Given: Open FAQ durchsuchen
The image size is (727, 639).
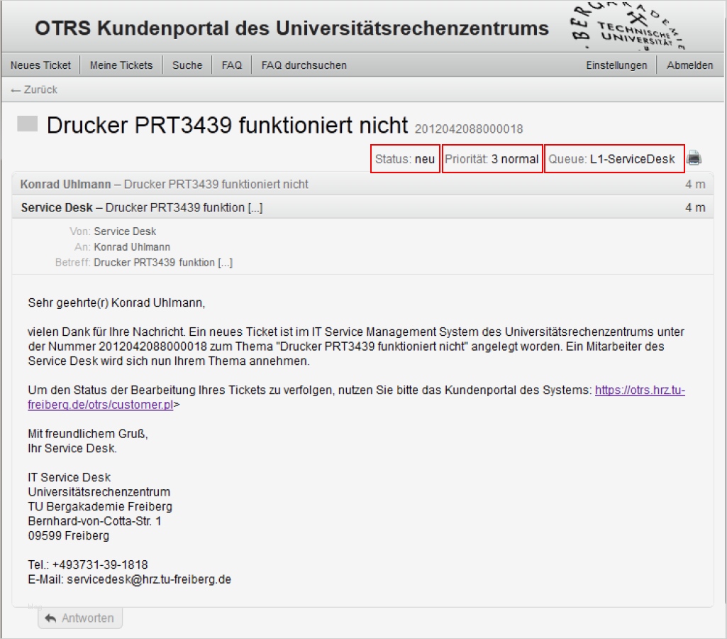Looking at the screenshot, I should pyautogui.click(x=304, y=65).
